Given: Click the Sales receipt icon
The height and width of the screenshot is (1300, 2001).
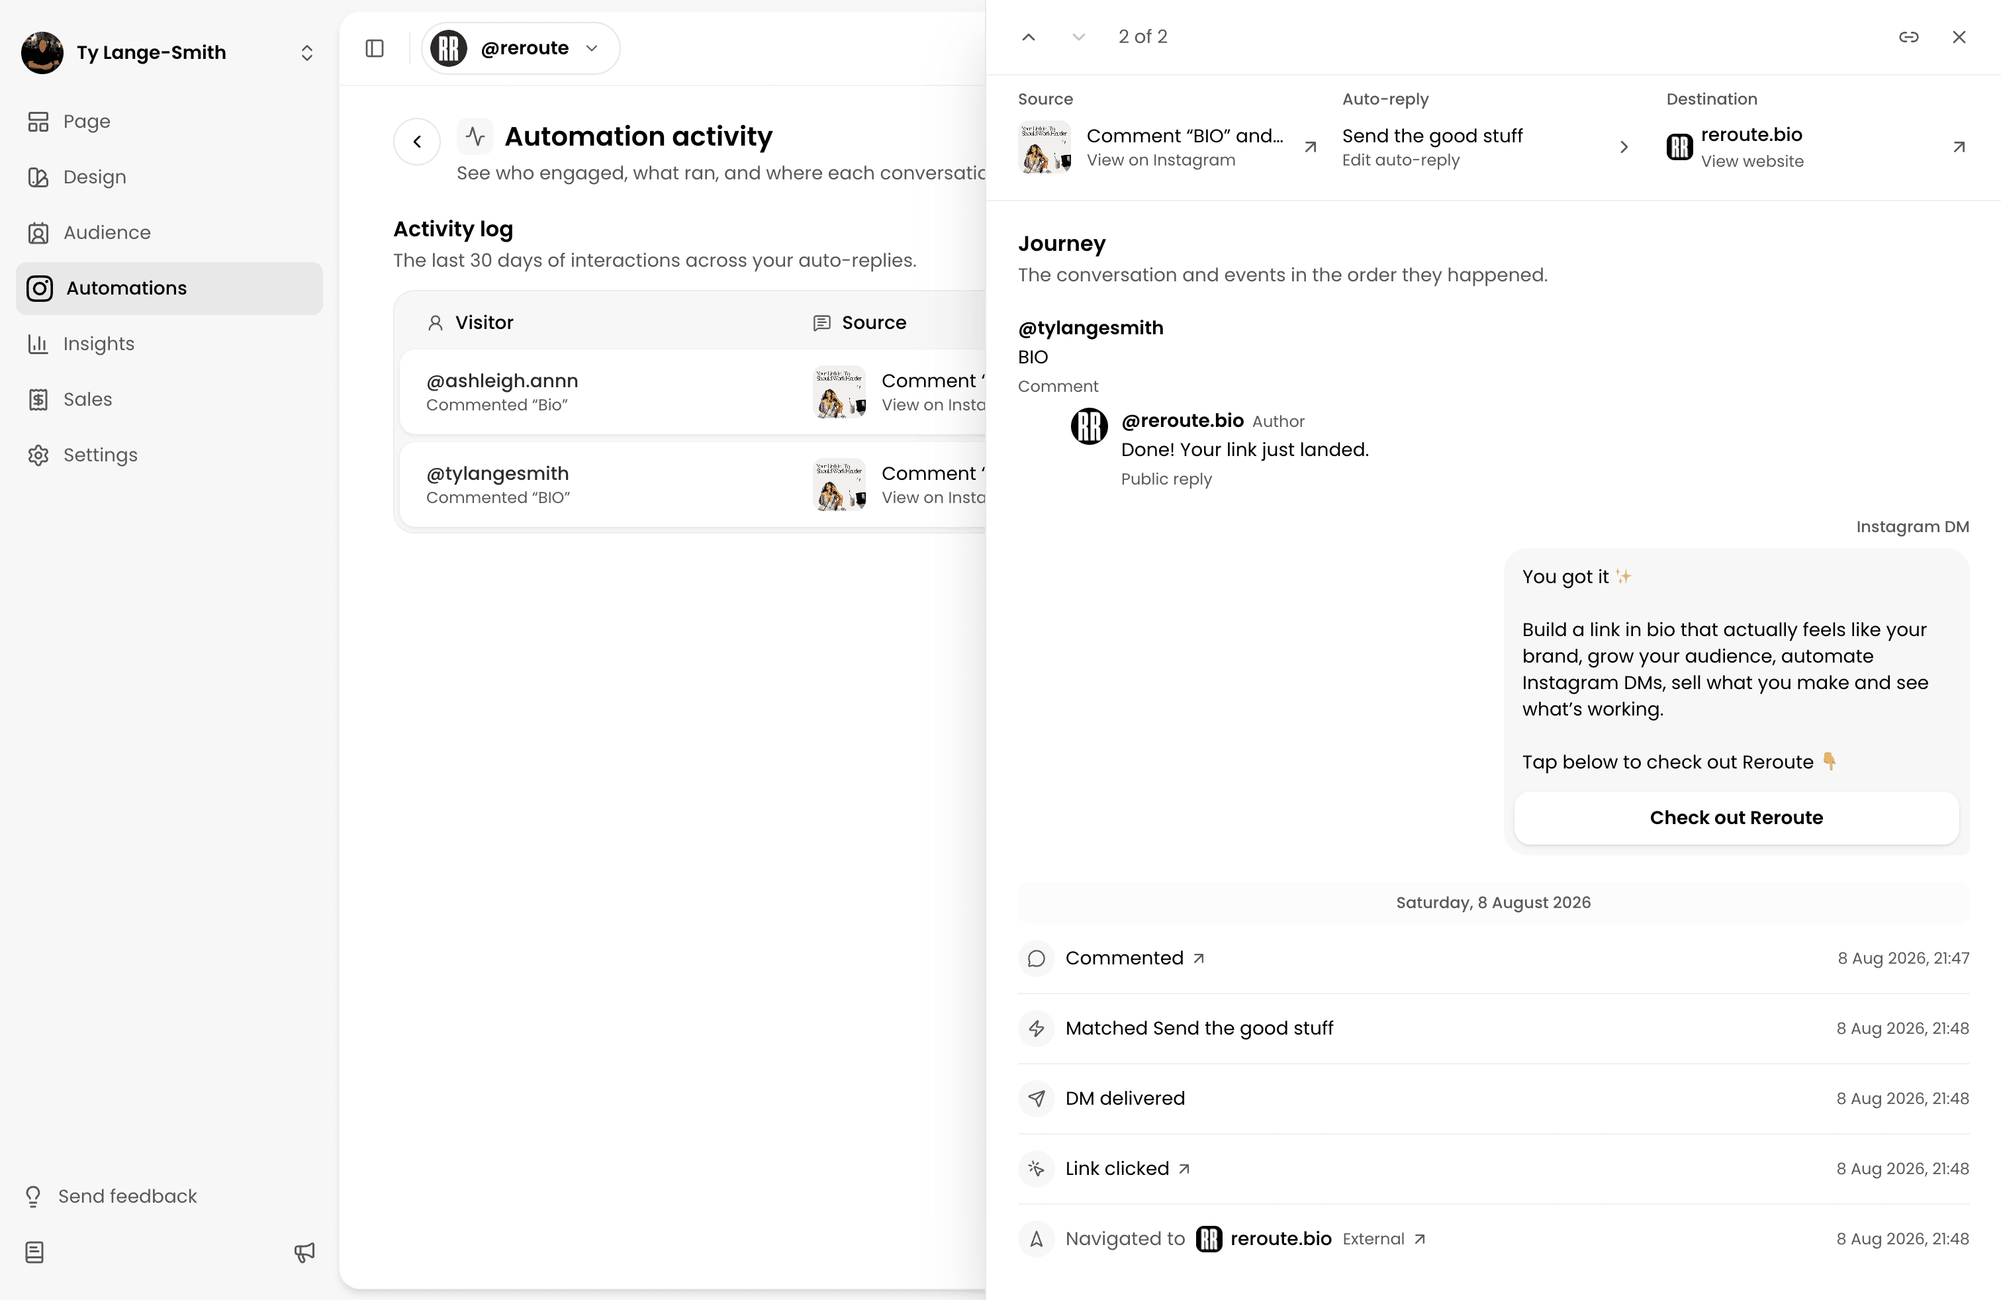Looking at the screenshot, I should pyautogui.click(x=38, y=398).
